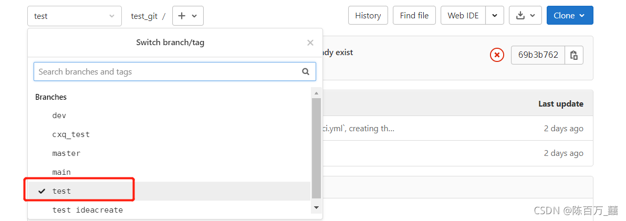The image size is (626, 221).
Task: Close the Switch branch/tag popup
Action: coord(310,43)
